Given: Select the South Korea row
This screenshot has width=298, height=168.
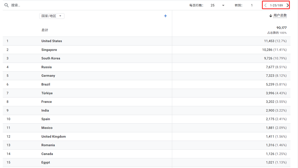Looking at the screenshot, I should [147, 58].
